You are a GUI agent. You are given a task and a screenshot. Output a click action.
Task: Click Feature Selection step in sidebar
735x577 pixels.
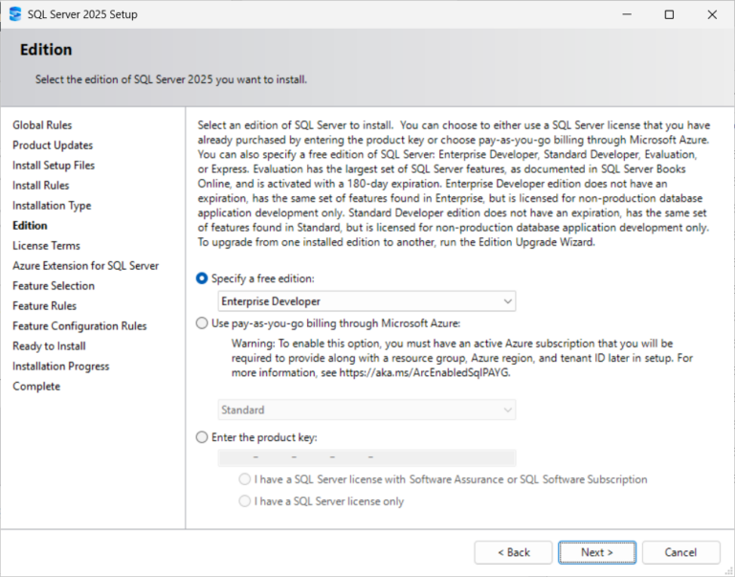click(54, 286)
